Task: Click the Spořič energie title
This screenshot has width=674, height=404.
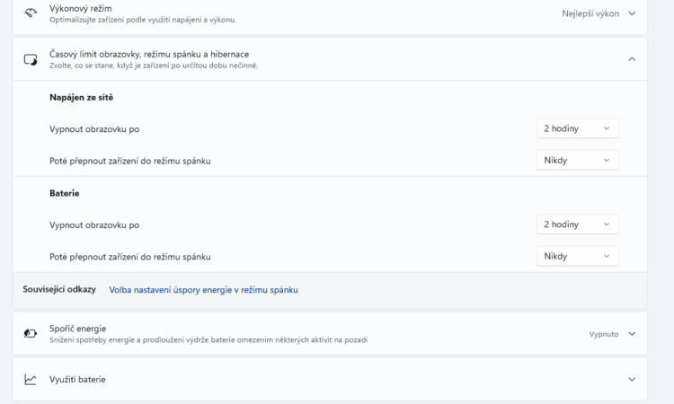Action: click(x=78, y=329)
